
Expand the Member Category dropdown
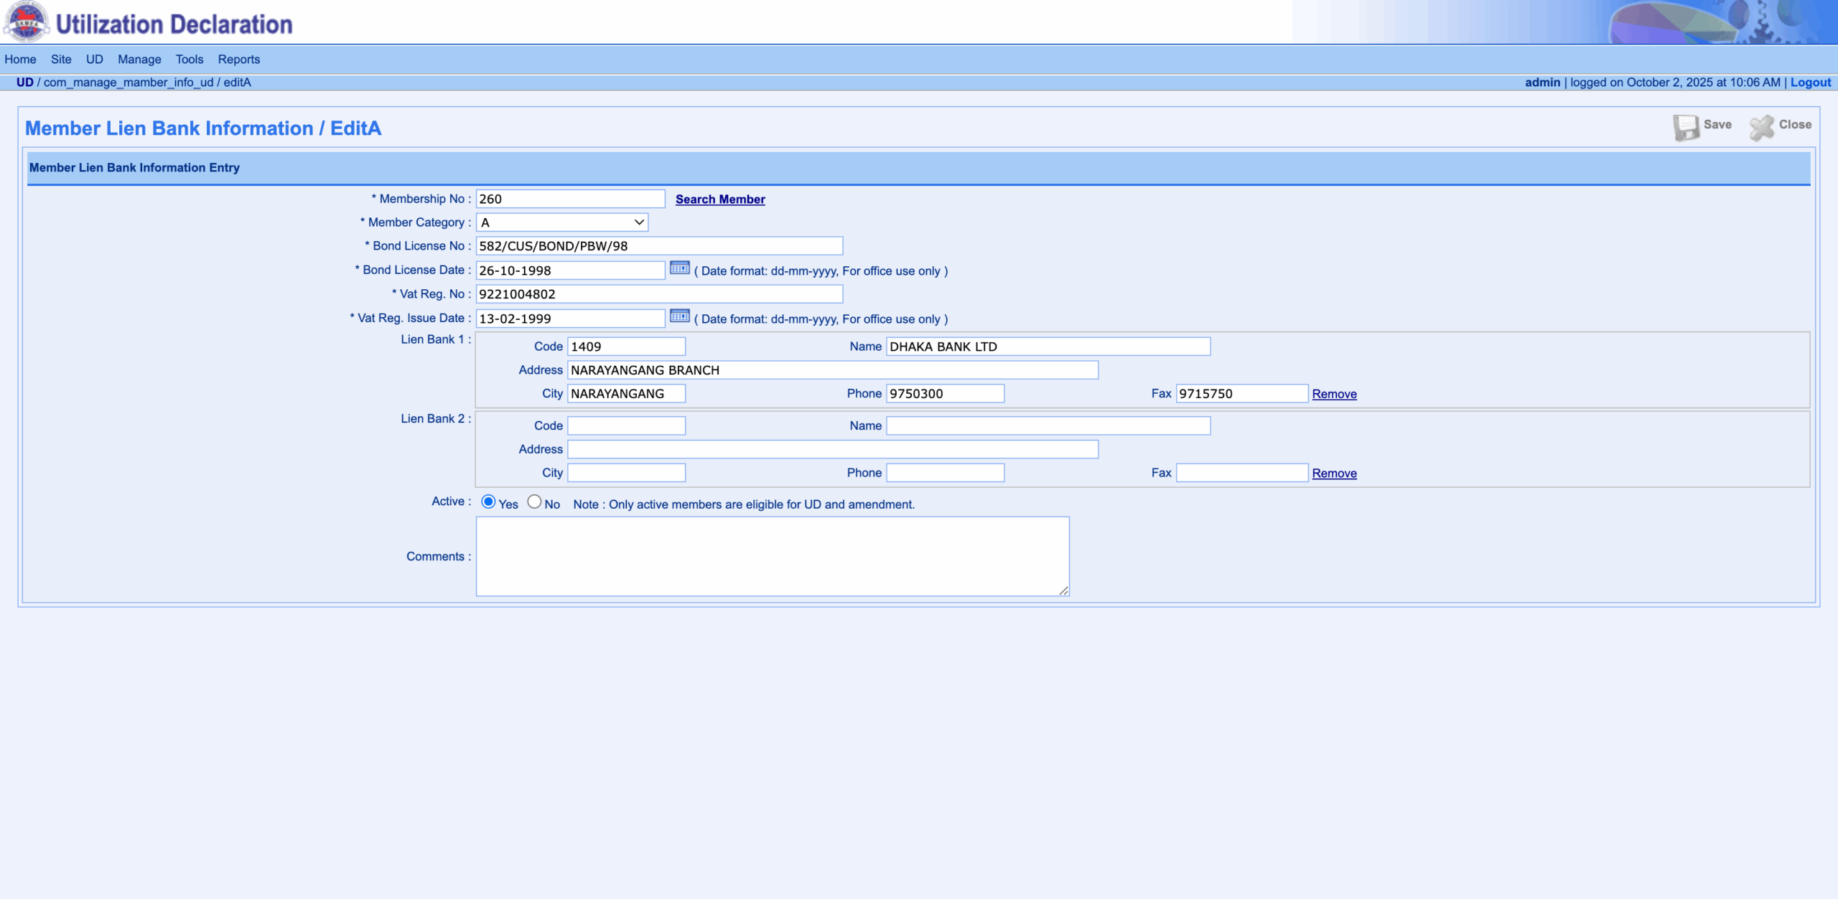(562, 222)
